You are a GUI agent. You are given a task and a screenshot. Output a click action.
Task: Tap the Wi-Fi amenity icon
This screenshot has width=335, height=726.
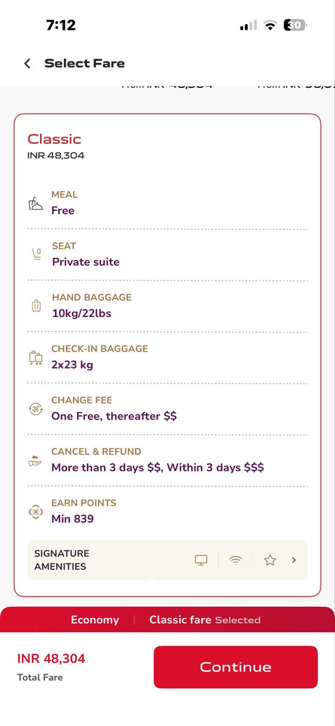click(235, 560)
